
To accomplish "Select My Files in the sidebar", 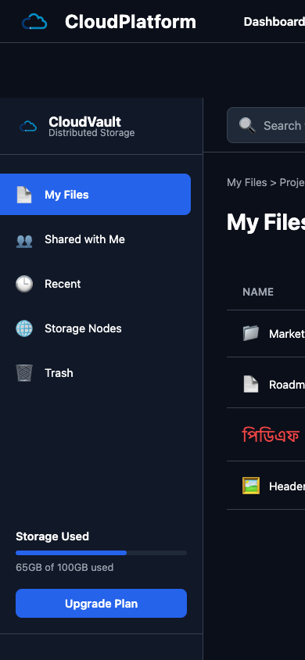I will [95, 195].
